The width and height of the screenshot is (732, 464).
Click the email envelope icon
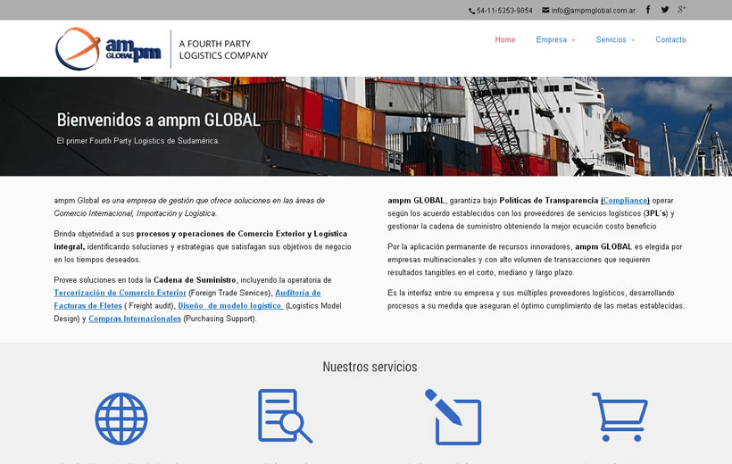pos(545,10)
